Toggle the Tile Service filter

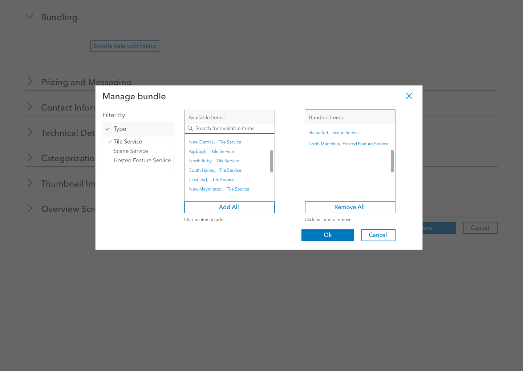point(127,142)
